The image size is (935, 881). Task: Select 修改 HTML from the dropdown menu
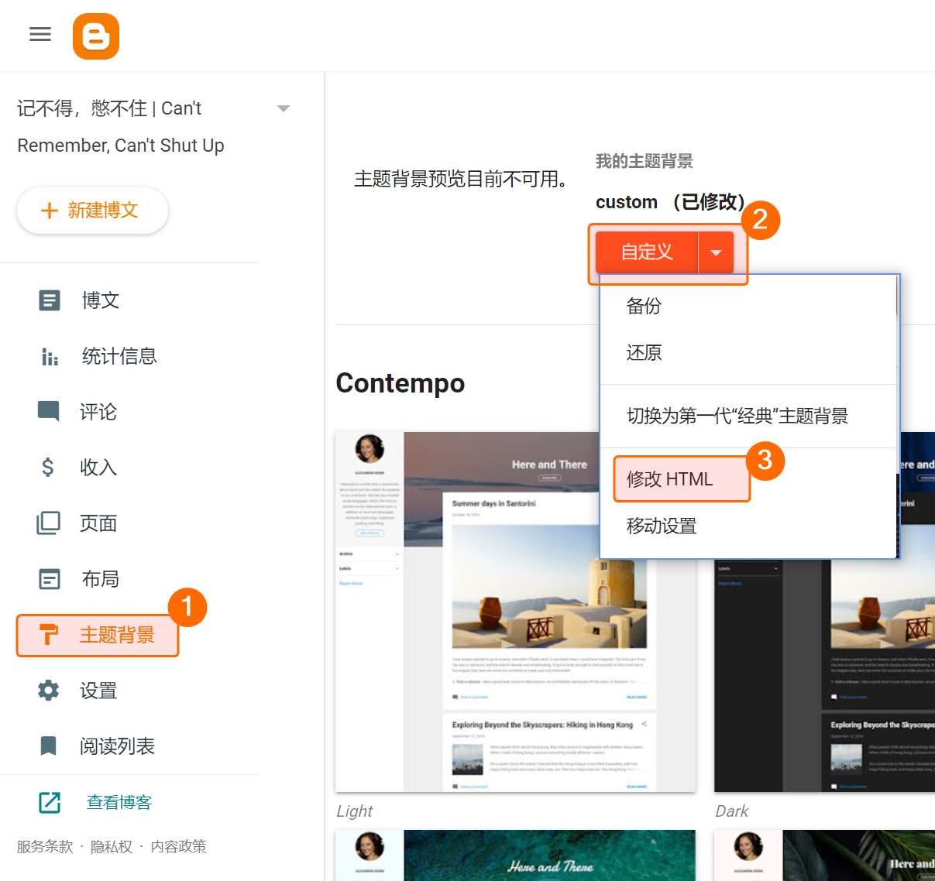coord(670,479)
